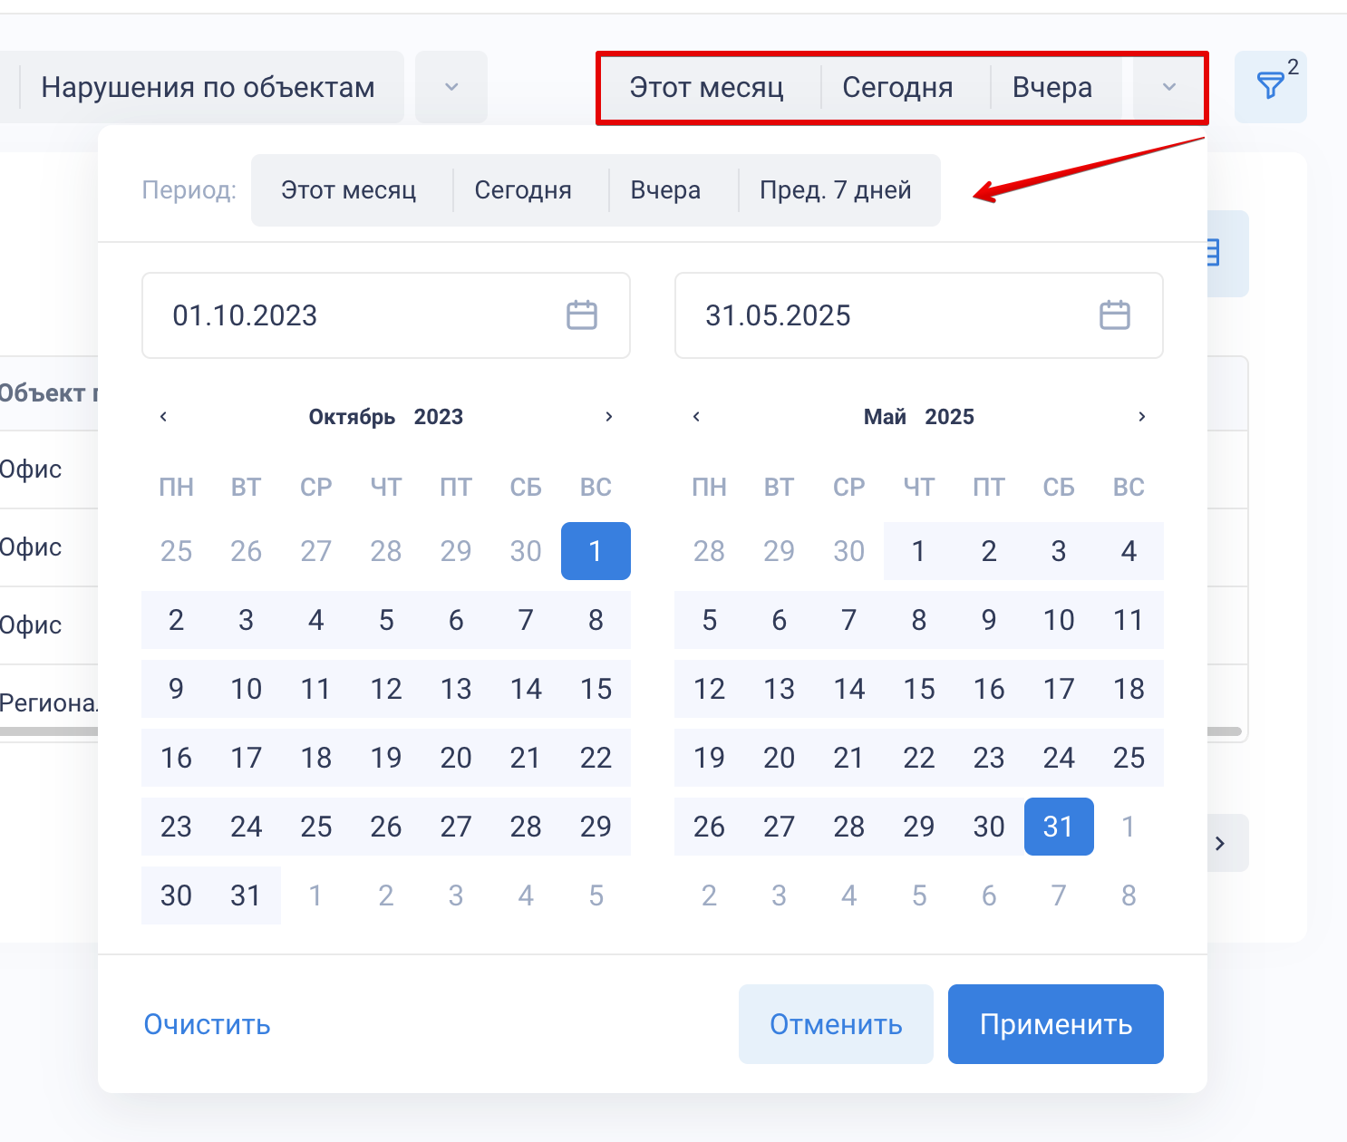Click start date field 01.10.2023
This screenshot has height=1142, width=1347.
pyautogui.click(x=386, y=315)
